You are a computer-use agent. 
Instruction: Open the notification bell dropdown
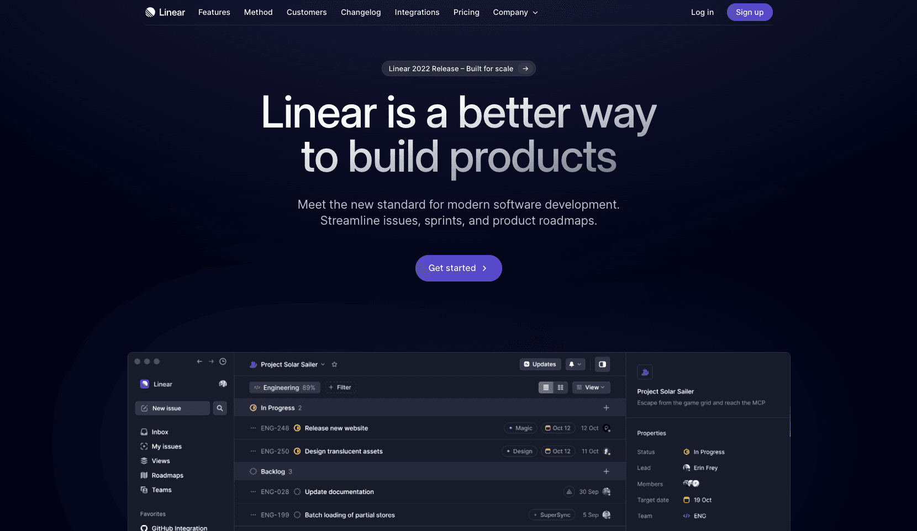pyautogui.click(x=575, y=364)
